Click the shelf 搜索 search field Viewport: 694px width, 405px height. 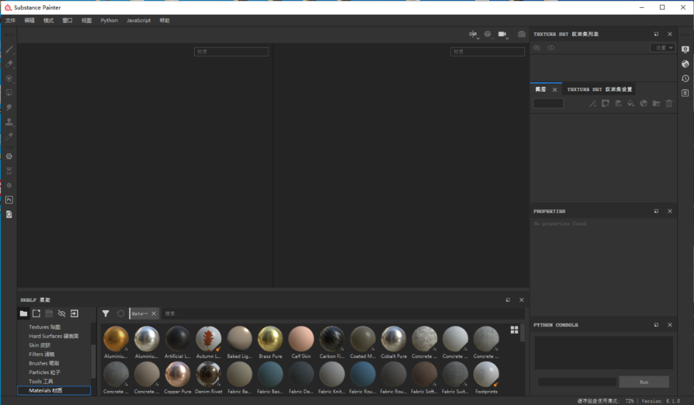click(x=343, y=313)
